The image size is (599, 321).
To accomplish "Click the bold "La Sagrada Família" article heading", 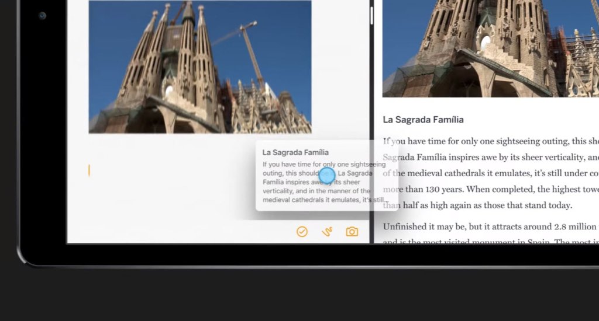I will (423, 120).
